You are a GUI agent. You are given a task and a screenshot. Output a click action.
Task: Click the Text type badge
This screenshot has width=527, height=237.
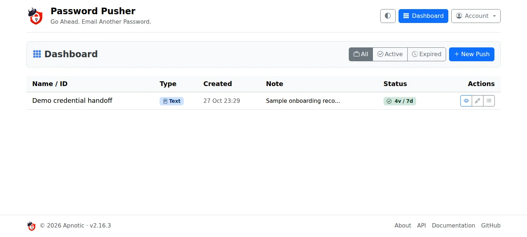(172, 101)
